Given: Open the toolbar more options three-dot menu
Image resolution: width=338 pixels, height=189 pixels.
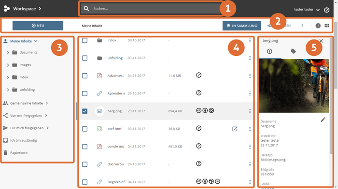Looking at the screenshot, I should tap(302, 26).
